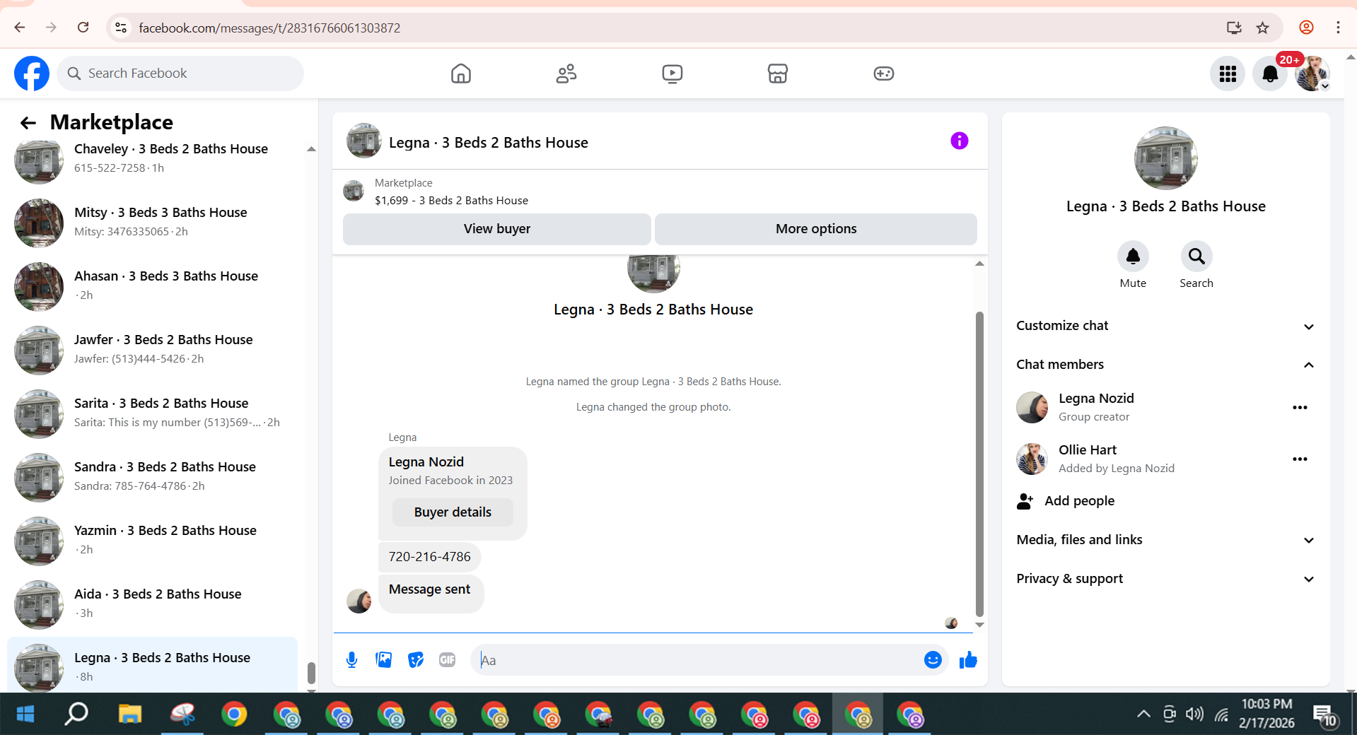This screenshot has height=735, width=1357.
Task: Search in conversation with magnifier icon
Action: 1196,257
